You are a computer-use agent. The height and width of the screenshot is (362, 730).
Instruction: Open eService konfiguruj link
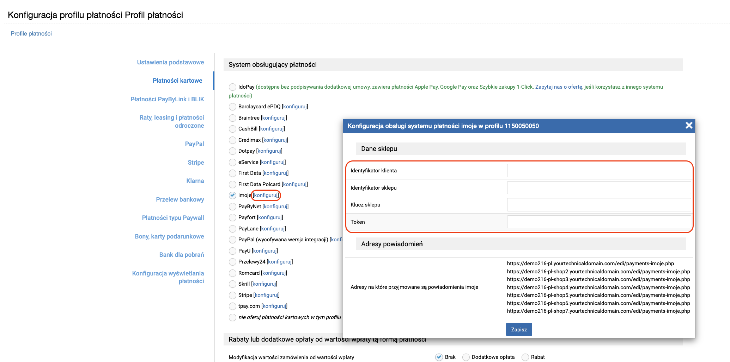pyautogui.click(x=273, y=162)
